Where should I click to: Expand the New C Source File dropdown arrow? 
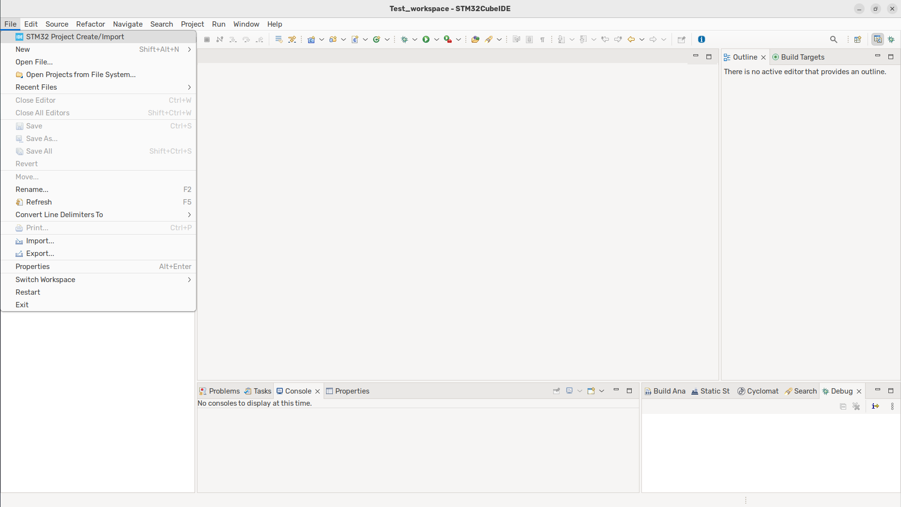pos(365,40)
